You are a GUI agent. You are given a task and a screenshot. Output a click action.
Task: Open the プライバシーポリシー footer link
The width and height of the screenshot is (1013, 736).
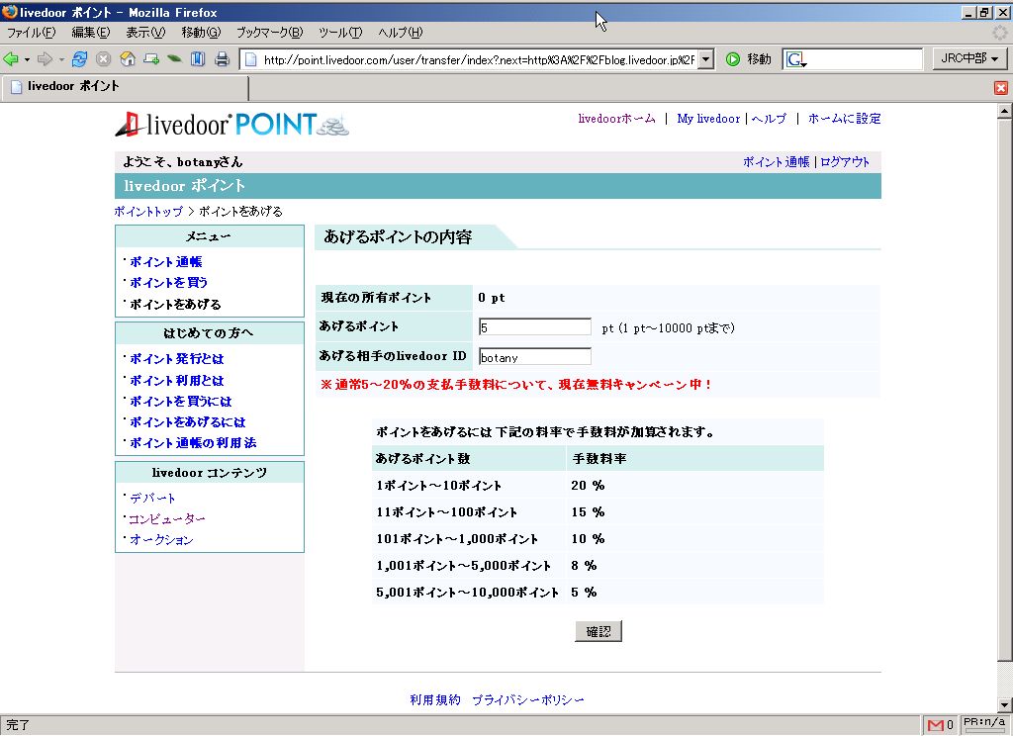tap(528, 699)
